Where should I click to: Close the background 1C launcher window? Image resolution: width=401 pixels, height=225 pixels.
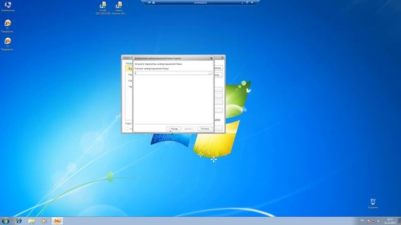click(x=222, y=58)
